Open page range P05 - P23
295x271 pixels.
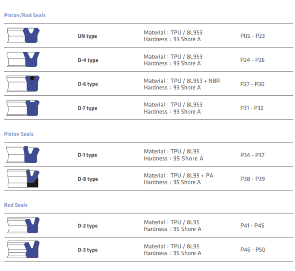[252, 36]
